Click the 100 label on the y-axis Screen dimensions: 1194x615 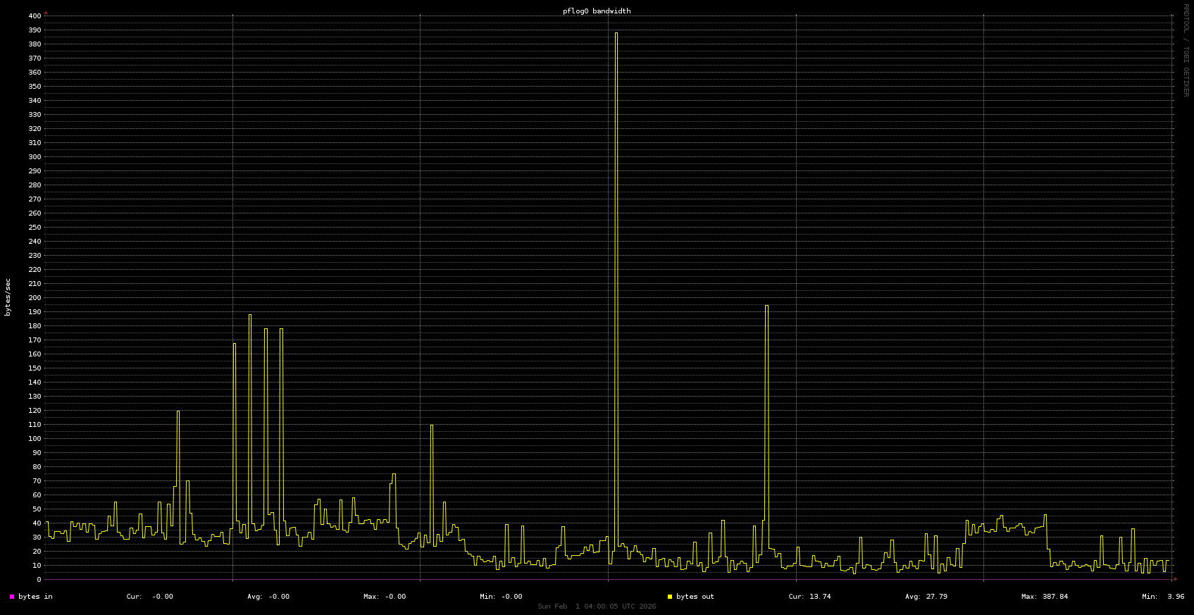(x=34, y=439)
